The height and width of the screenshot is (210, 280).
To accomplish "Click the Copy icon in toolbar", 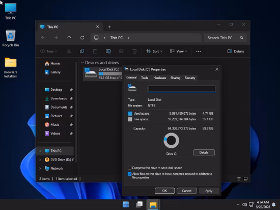I will coord(82,51).
